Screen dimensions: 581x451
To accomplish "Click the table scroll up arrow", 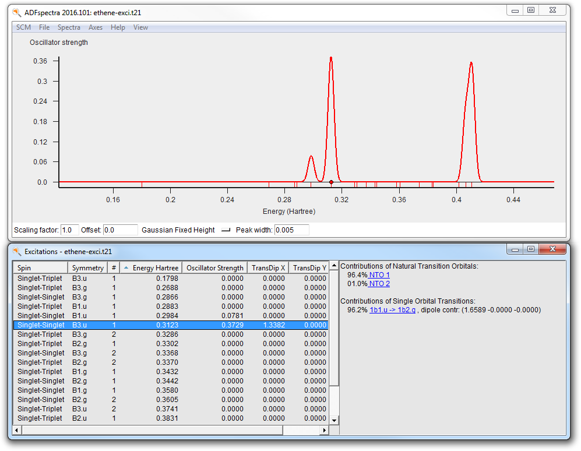I will [334, 265].
